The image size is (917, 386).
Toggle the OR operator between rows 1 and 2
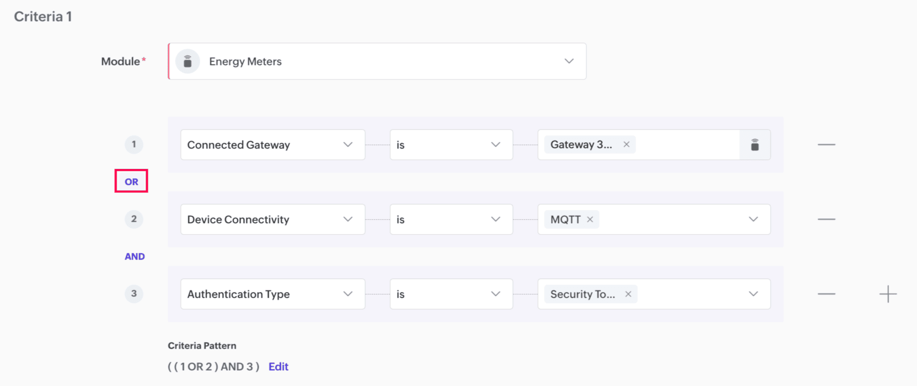click(x=131, y=181)
